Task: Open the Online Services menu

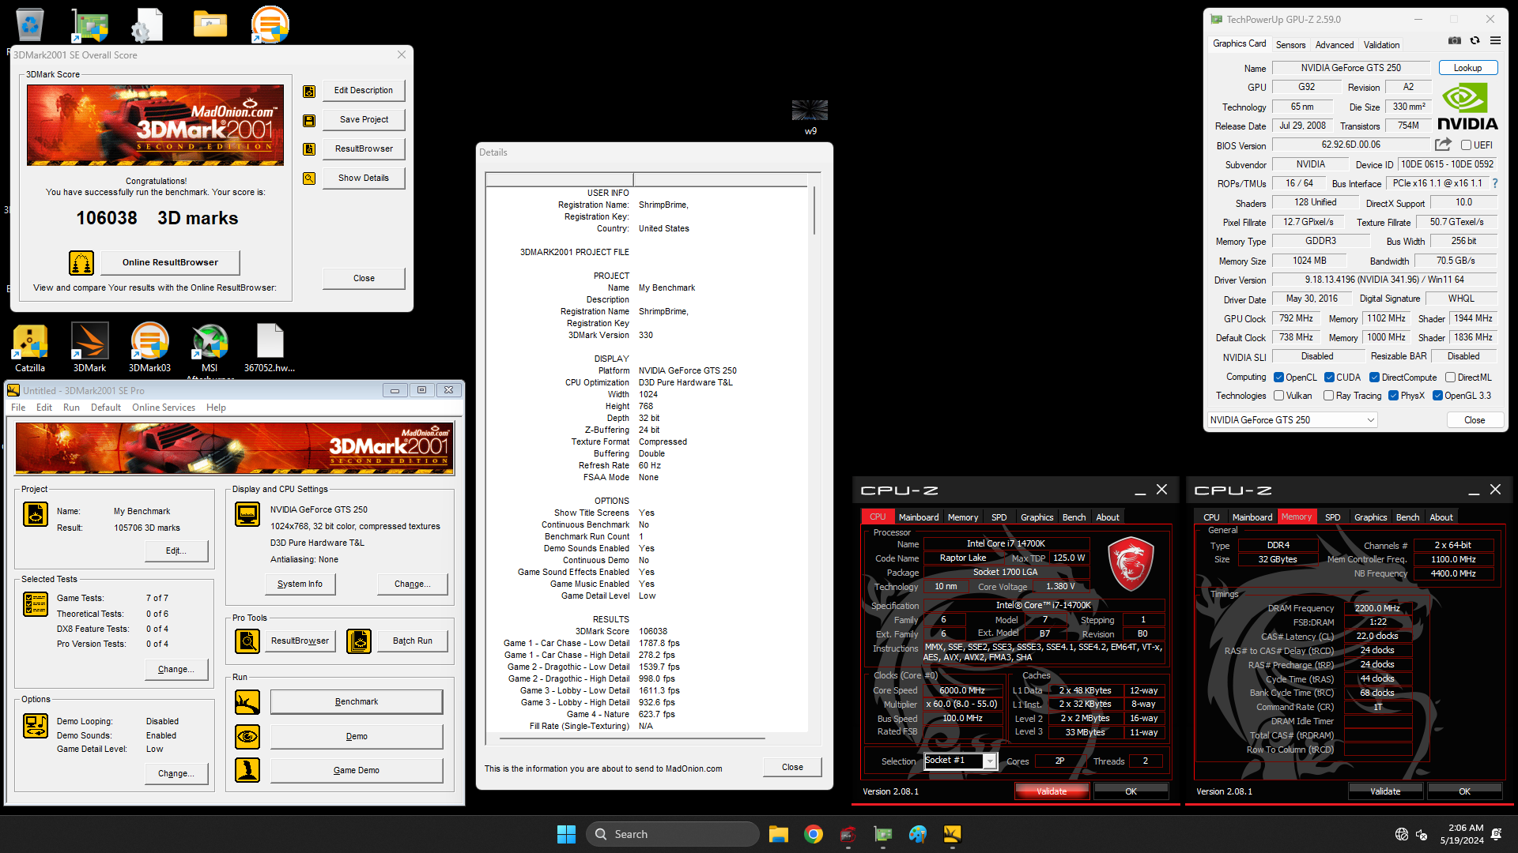Action: pos(164,408)
